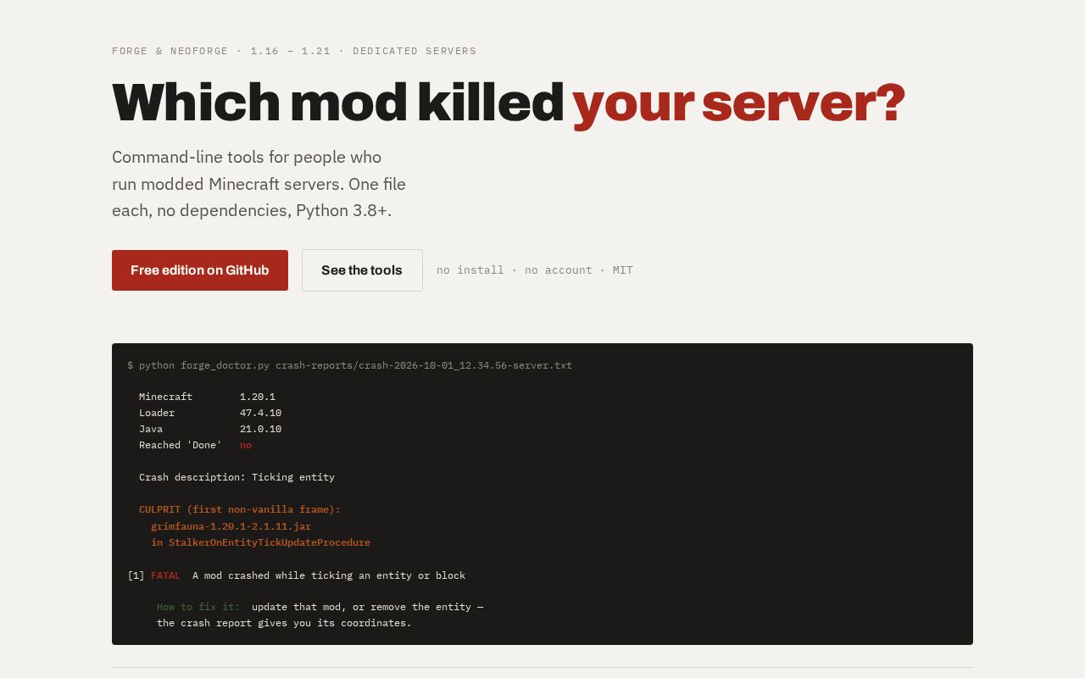Select the Loader version 47.4.10
This screenshot has width=1085, height=678.
coord(260,413)
